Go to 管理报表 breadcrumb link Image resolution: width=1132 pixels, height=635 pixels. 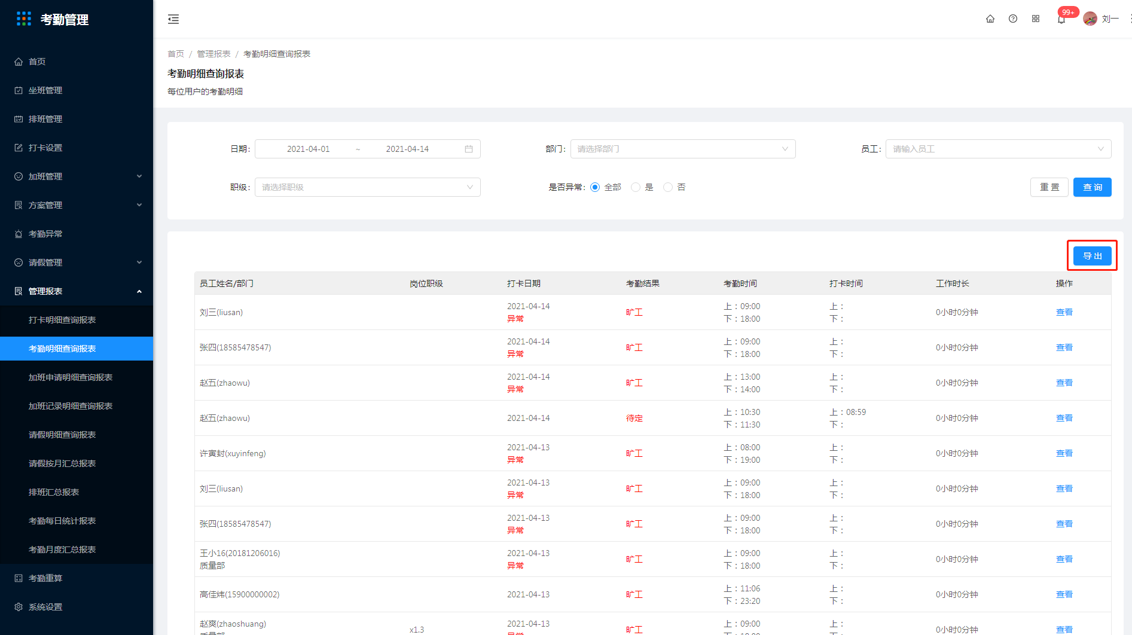(x=213, y=54)
